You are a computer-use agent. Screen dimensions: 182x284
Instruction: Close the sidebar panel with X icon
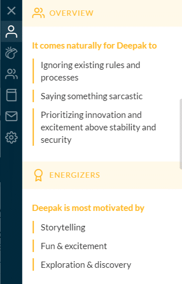coord(11,10)
